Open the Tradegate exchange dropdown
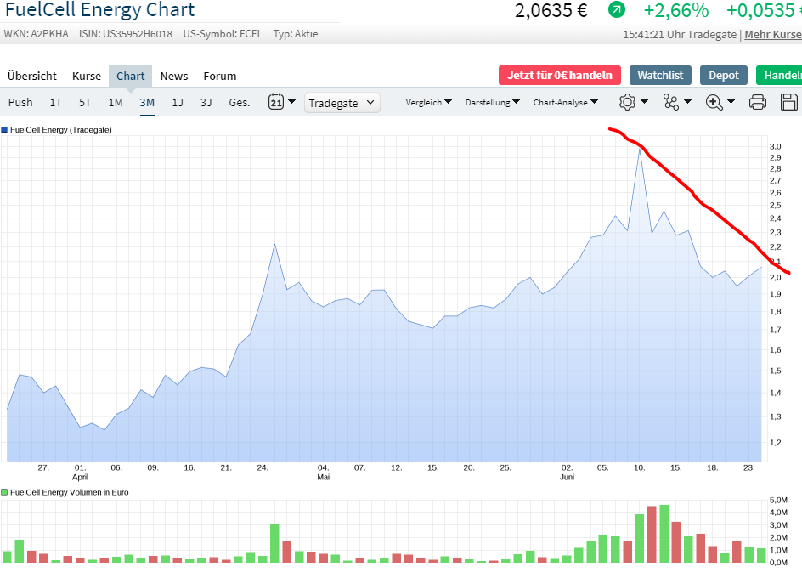This screenshot has width=802, height=578. [x=342, y=102]
